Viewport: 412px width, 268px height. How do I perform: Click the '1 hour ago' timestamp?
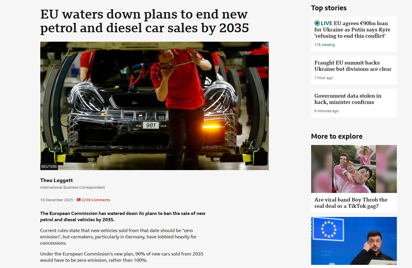pos(324,78)
